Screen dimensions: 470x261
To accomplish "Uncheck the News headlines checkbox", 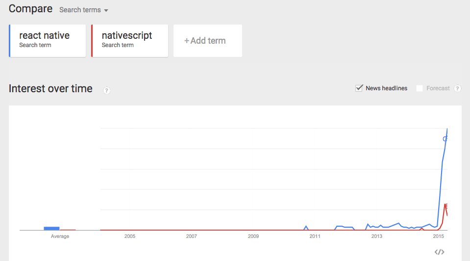I will click(359, 88).
